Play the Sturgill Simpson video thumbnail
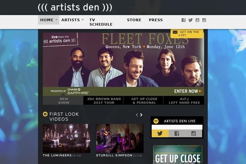Screen dimensions: 246x164 [120, 138]
